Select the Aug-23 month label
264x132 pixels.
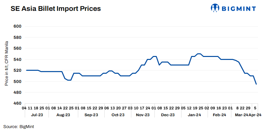pyautogui.click(x=63, y=115)
